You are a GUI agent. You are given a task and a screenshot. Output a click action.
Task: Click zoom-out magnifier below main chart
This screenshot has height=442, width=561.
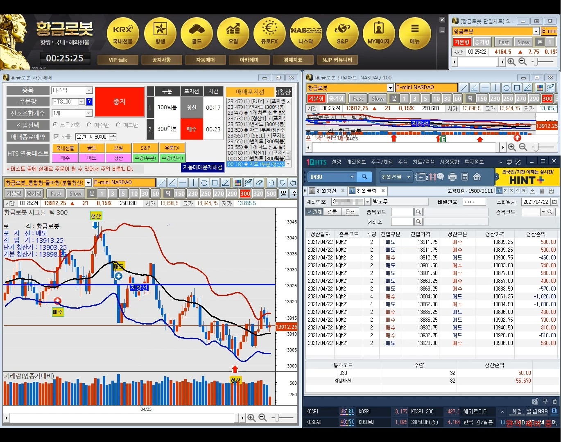262,418
